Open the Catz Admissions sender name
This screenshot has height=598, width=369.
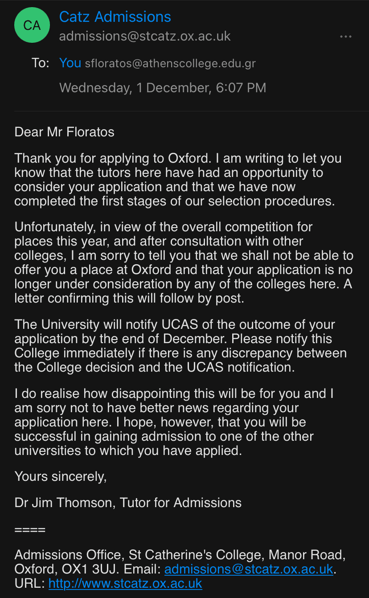coord(115,17)
